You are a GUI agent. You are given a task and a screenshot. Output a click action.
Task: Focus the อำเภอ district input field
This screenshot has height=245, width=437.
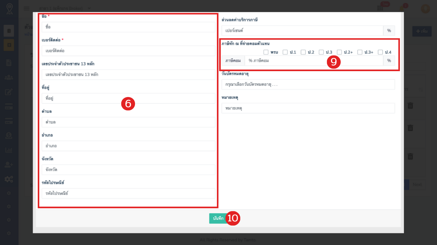tap(129, 146)
